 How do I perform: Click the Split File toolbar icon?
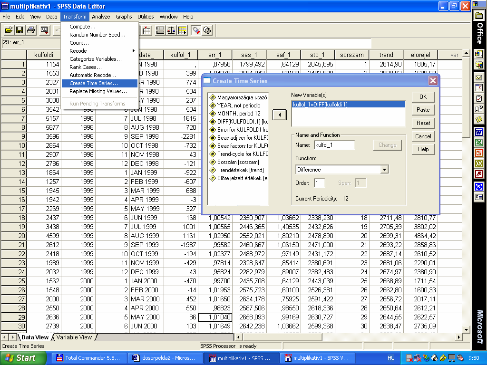(x=160, y=30)
